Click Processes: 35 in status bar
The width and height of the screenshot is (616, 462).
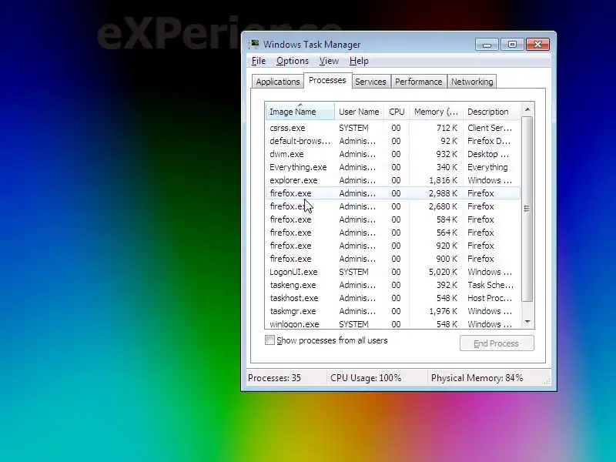(x=274, y=378)
